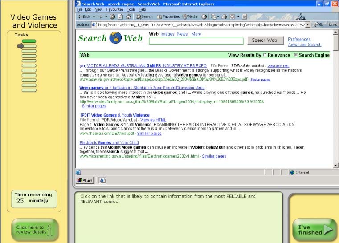Click the full-screen icon beside the printer icon
The image size is (339, 243).
[x=232, y=16]
